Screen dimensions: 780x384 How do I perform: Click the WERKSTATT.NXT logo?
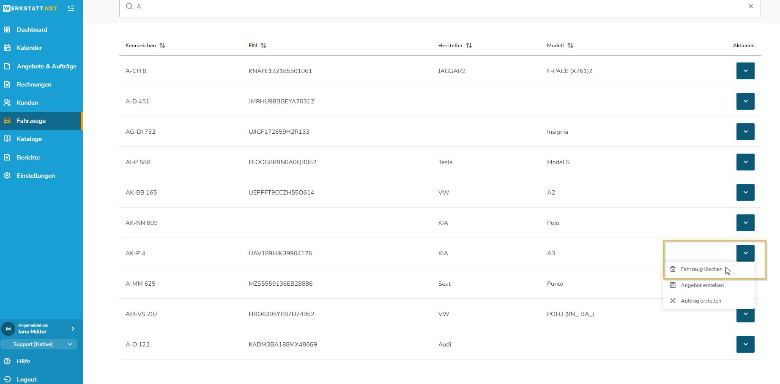30,8
